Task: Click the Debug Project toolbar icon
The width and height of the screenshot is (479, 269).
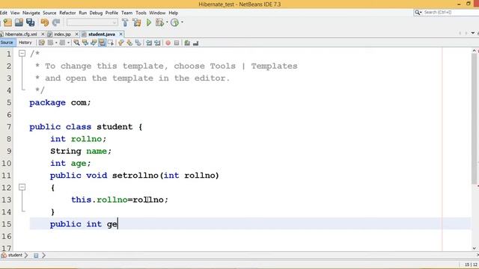Action: click(159, 22)
